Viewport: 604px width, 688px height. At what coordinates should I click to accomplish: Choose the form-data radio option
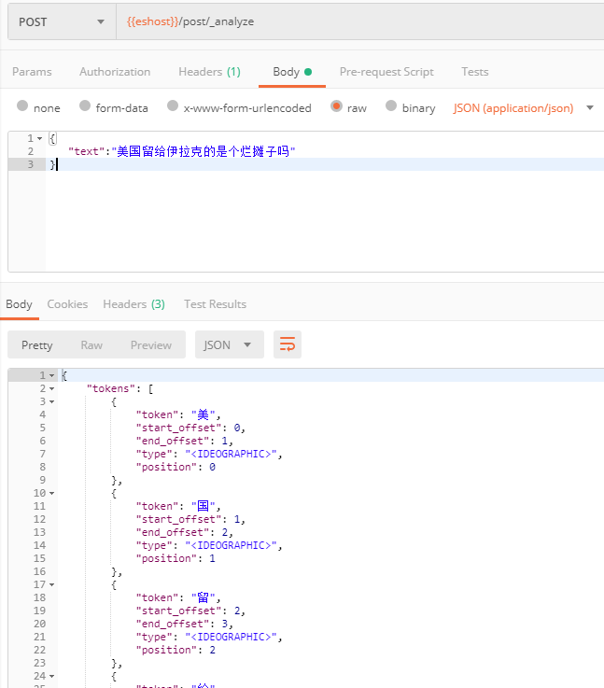tap(85, 105)
